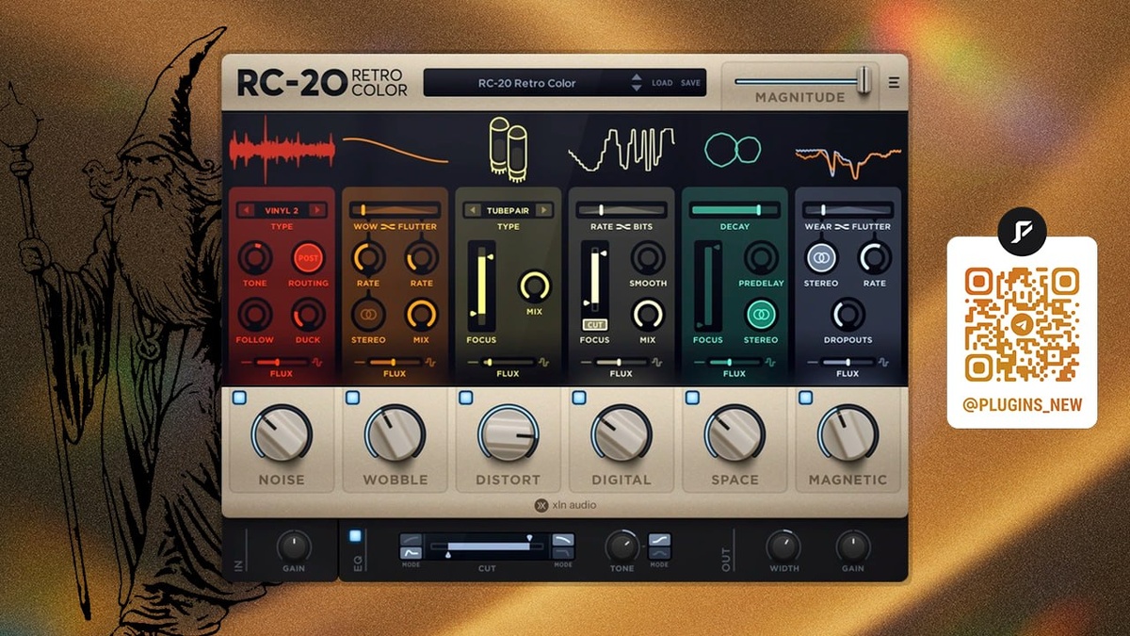Image resolution: width=1130 pixels, height=636 pixels.
Task: Click the Digital Smooth knob
Action: pyautogui.click(x=648, y=257)
